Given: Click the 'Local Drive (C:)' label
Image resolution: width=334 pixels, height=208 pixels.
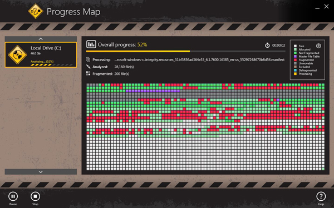Looking at the screenshot, I should (46, 48).
